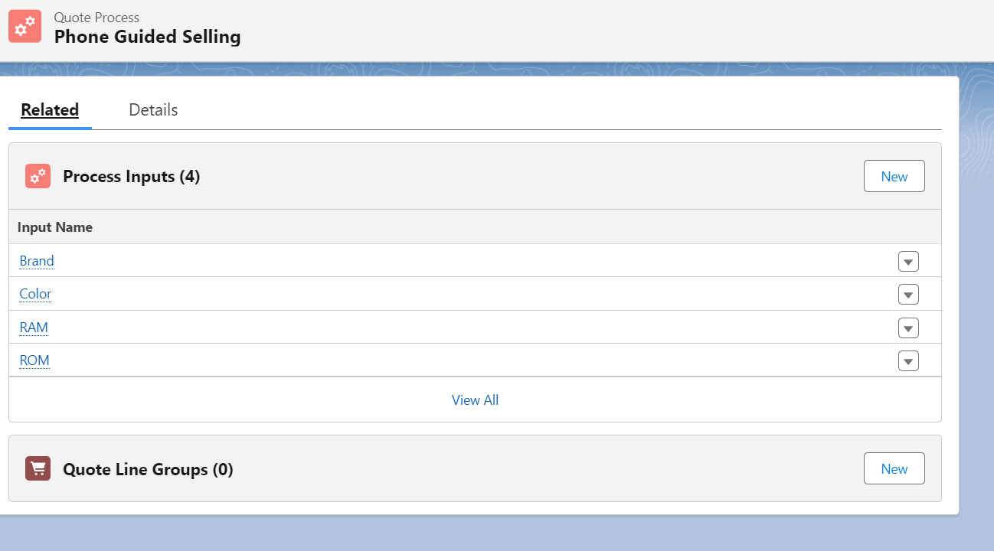Click the Quote Line Groups cart icon
The image size is (994, 551).
[38, 468]
